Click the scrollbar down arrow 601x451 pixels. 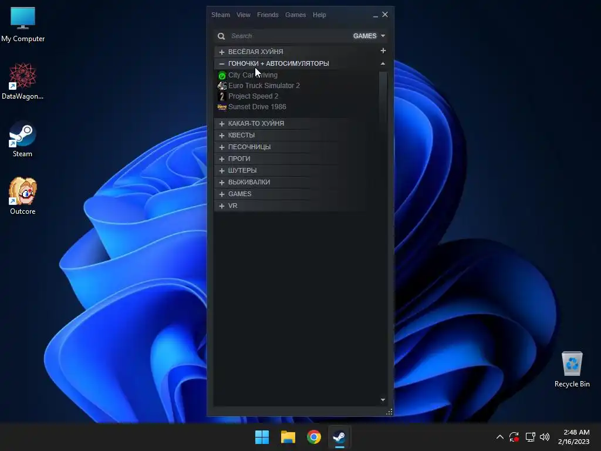coord(383,400)
